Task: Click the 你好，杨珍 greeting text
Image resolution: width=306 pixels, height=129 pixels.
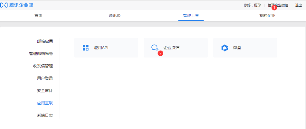Action: tap(252, 5)
